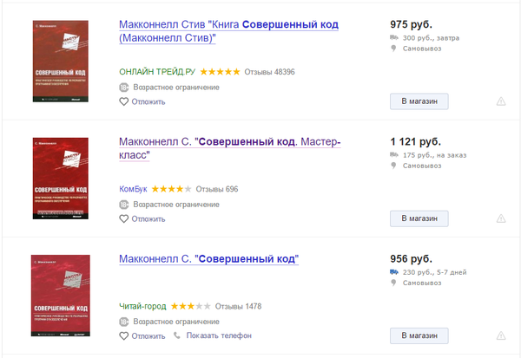Click the 18+ age restriction icon in the КомБук listing
This screenshot has width=521, height=358.
tap(124, 205)
